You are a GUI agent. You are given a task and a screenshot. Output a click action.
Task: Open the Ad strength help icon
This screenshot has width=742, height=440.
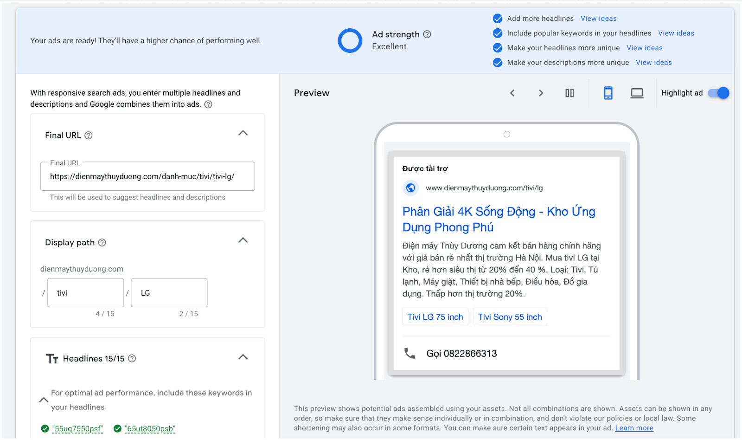pos(427,34)
